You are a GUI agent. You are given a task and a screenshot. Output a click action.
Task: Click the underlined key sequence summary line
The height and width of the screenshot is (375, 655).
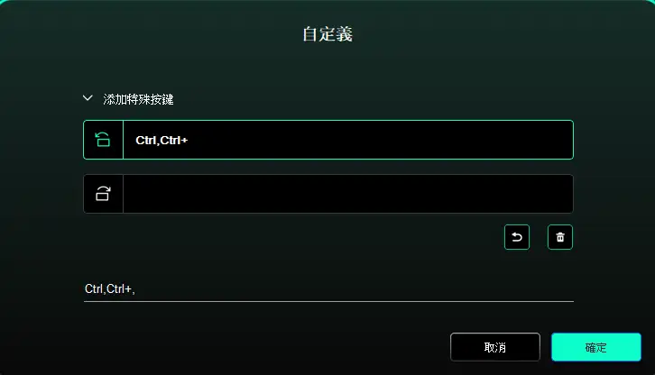click(328, 289)
